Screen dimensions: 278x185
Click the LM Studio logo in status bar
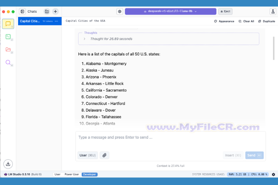coord(6,174)
